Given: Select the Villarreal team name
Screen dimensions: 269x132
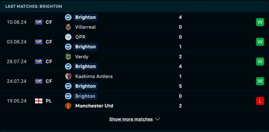Looking at the screenshot, I should pyautogui.click(x=85, y=27).
